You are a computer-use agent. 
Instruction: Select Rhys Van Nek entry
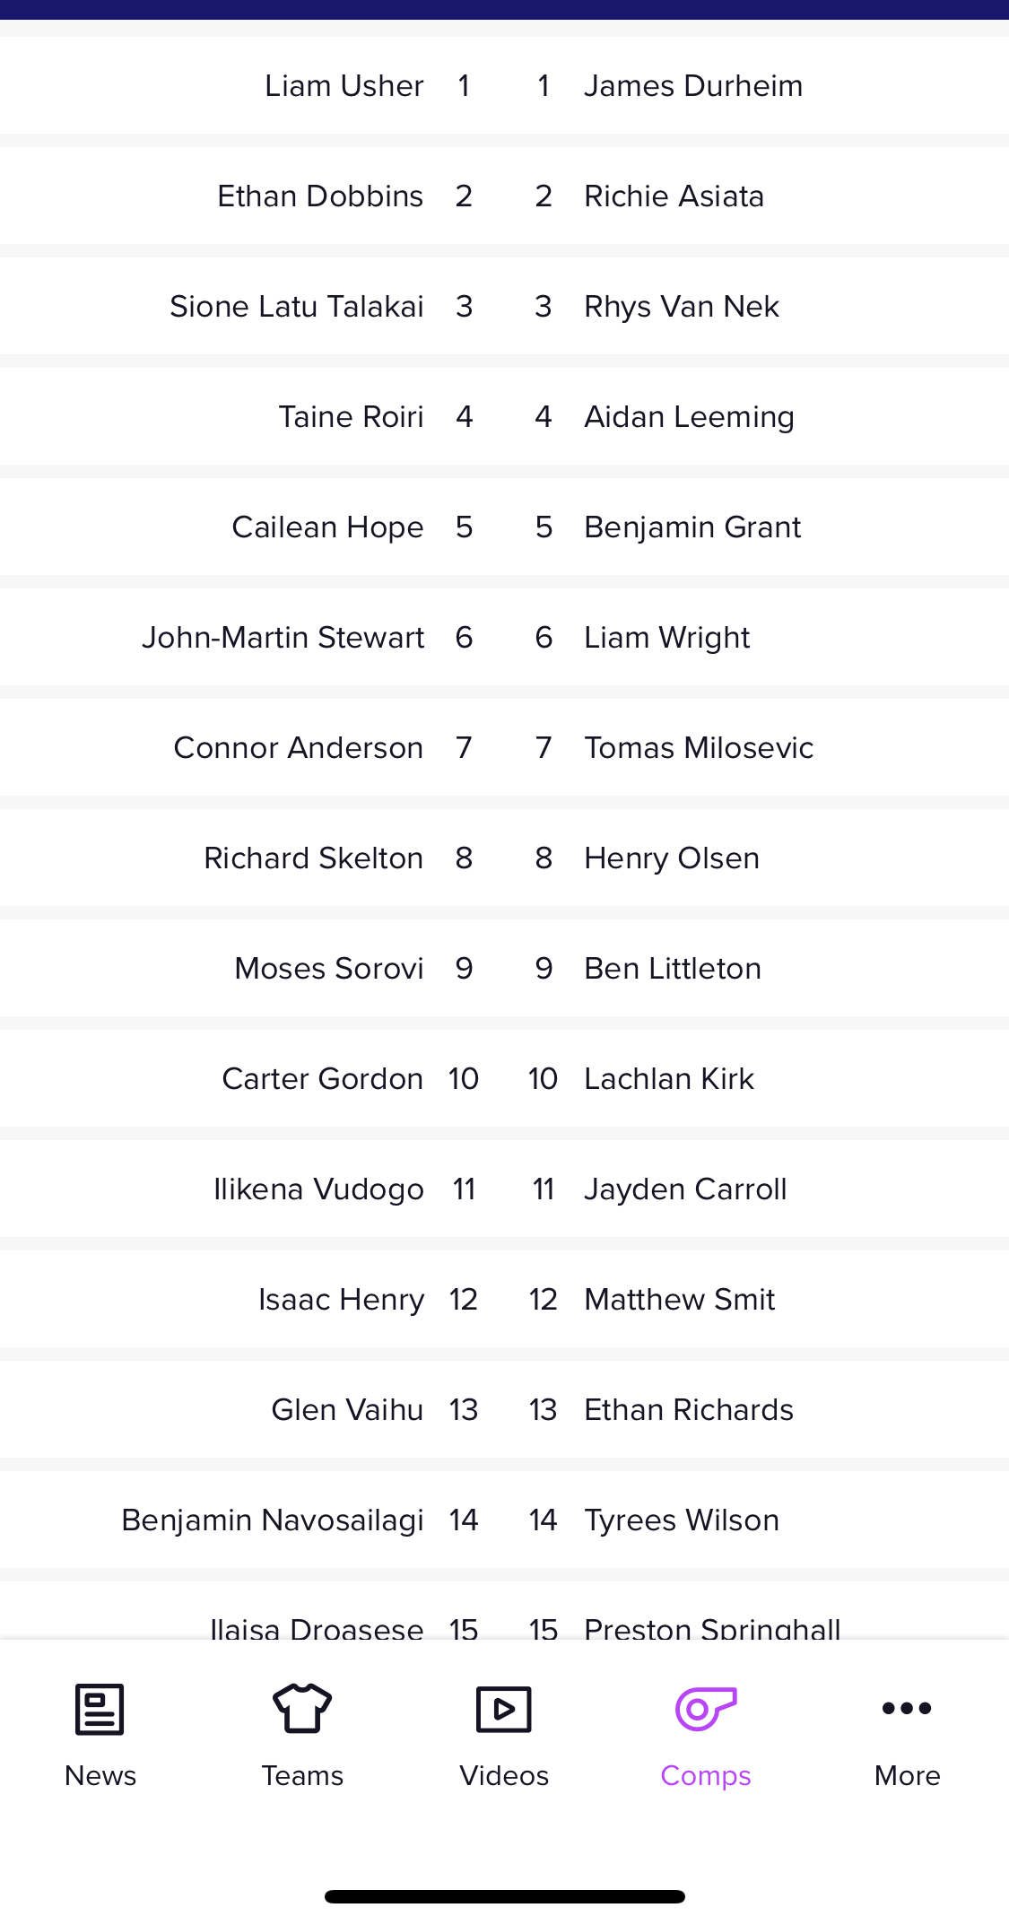click(682, 306)
